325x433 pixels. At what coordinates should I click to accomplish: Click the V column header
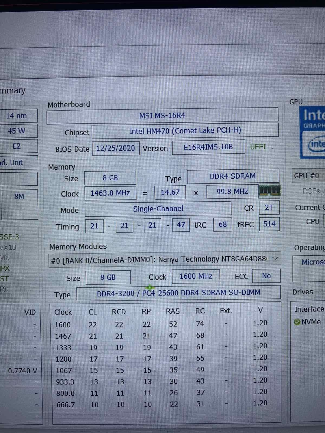point(260,310)
